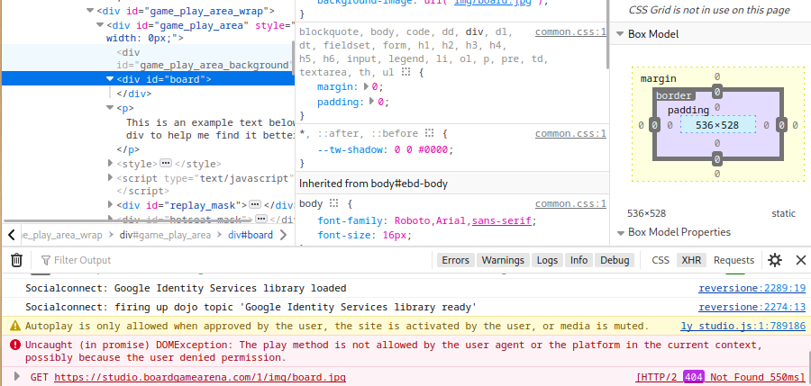Viewport: 811px width, 386px height.
Task: Expand the style element node
Action: pyautogui.click(x=110, y=163)
